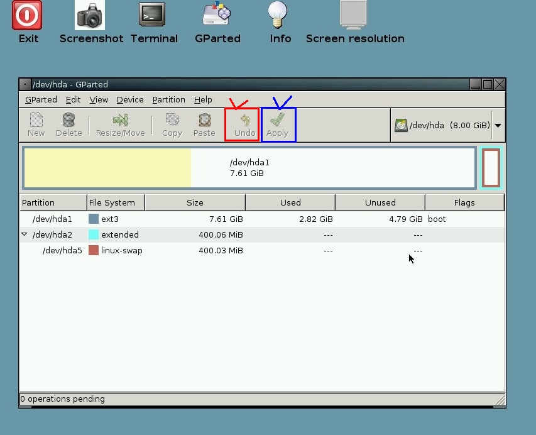The image size is (536, 435).
Task: Click the Apply toolbar button
Action: [x=277, y=125]
